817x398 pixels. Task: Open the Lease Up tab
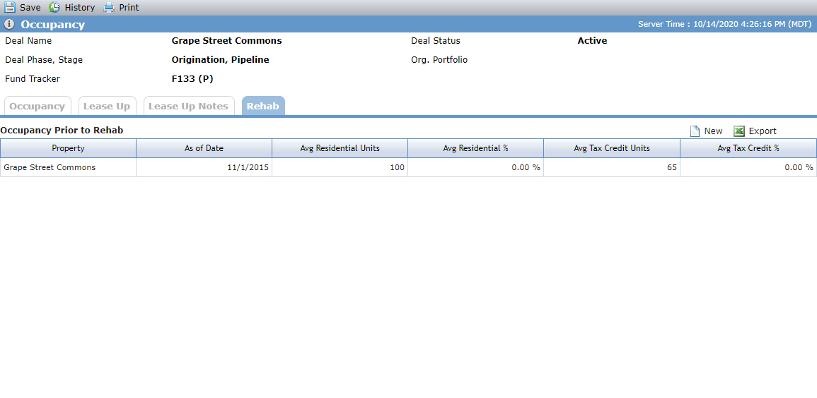point(107,106)
